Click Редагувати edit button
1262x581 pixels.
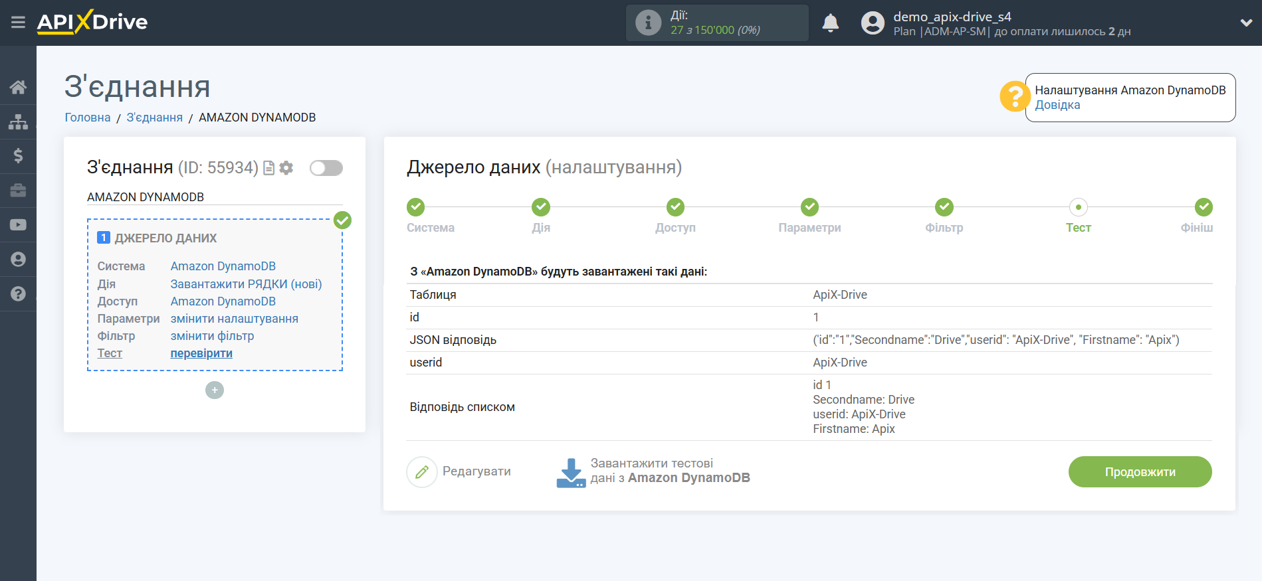pyautogui.click(x=459, y=472)
